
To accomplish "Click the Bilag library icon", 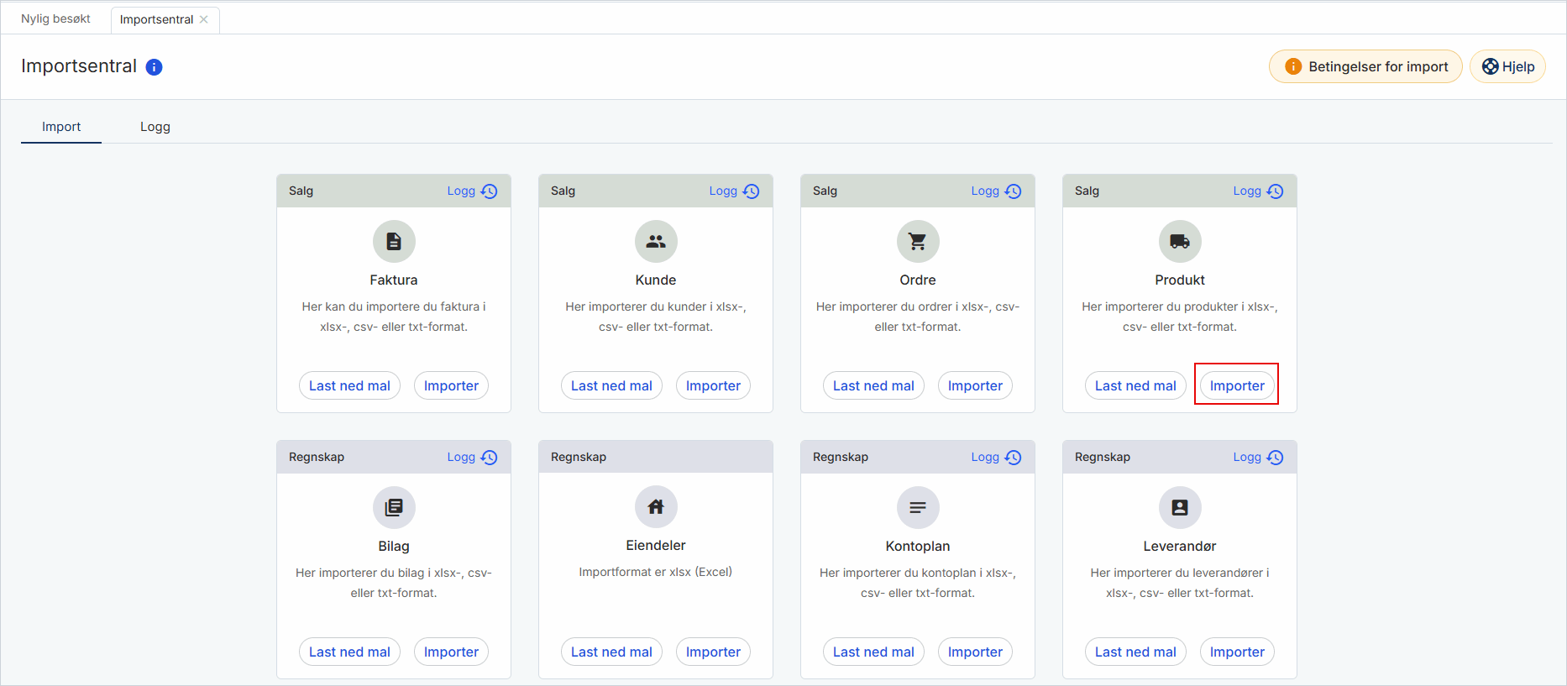I will [394, 507].
